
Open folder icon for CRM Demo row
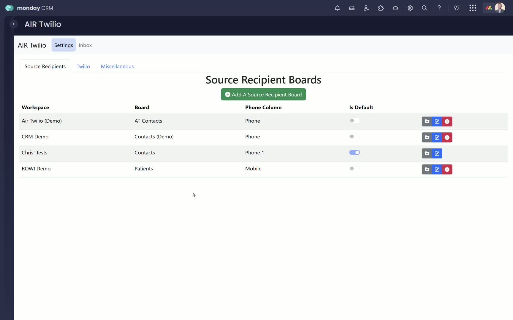[x=427, y=137]
